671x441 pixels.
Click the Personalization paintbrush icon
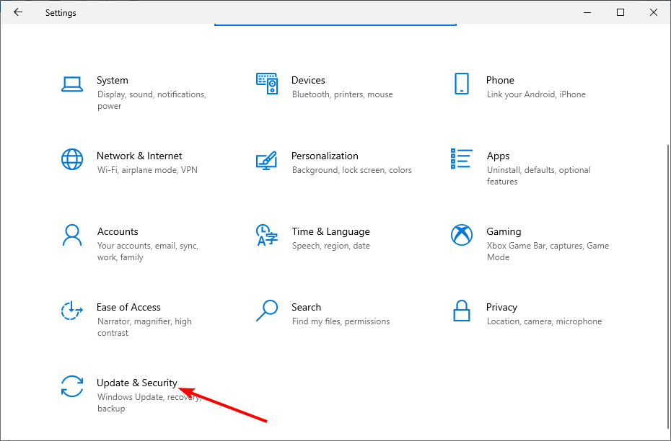267,160
